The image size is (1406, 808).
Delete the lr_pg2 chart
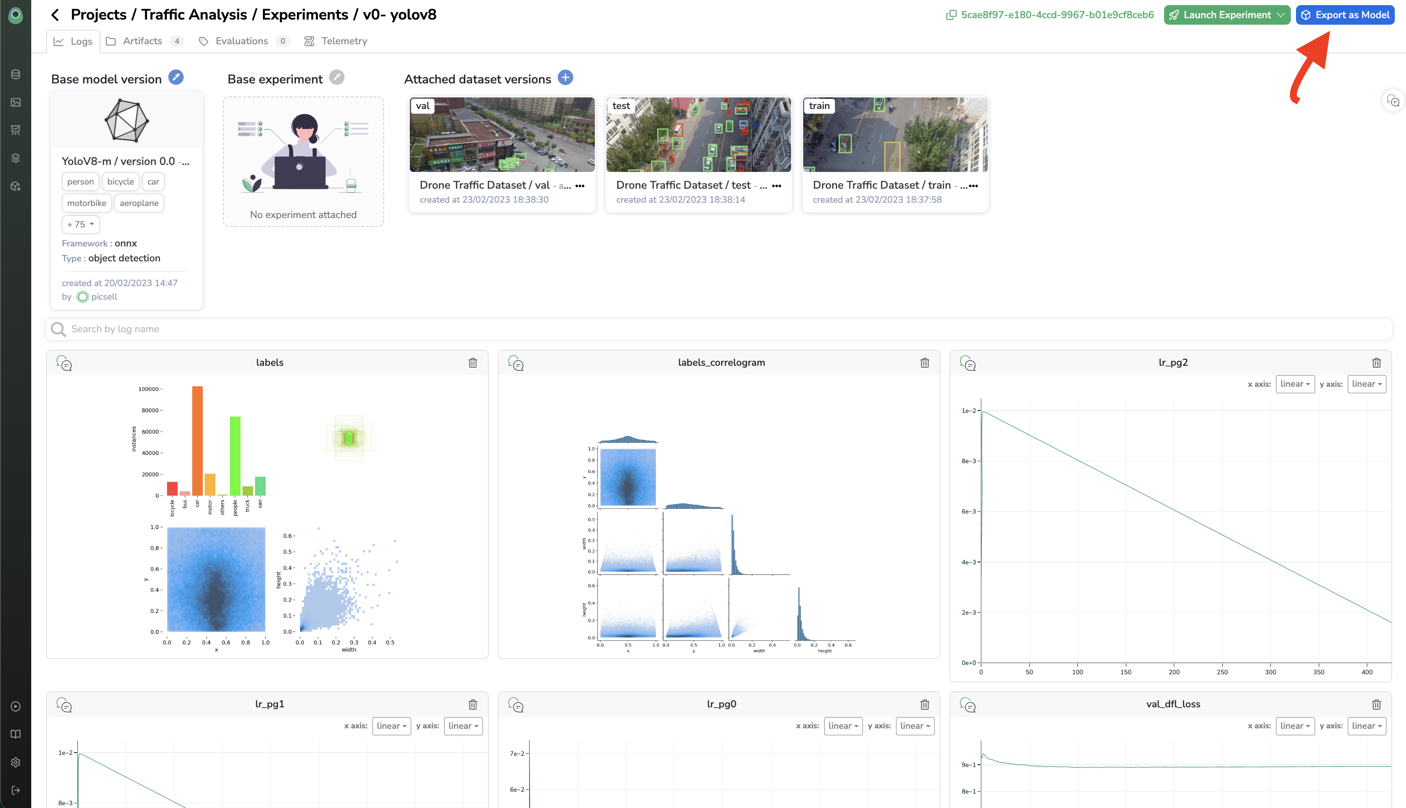[1376, 363]
